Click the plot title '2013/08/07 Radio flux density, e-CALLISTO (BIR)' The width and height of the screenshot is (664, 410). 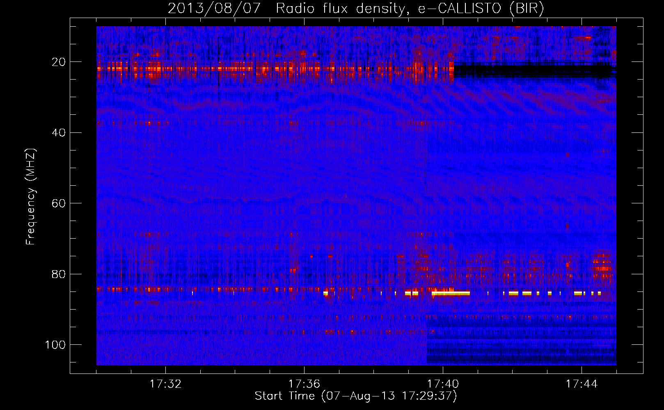[356, 9]
